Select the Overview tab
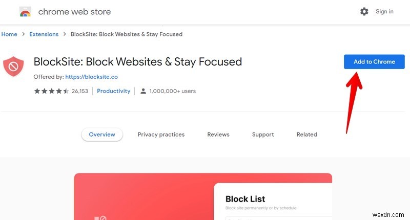Screen dimensions: 410x220 coord(102,135)
